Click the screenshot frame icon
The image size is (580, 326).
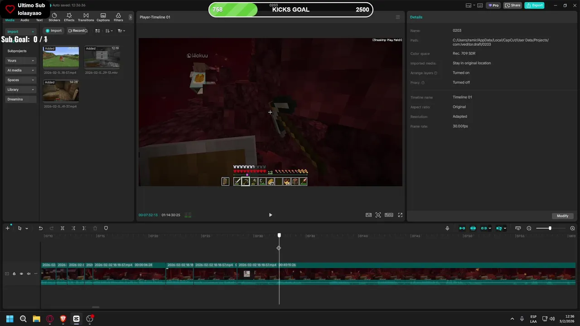click(378, 215)
